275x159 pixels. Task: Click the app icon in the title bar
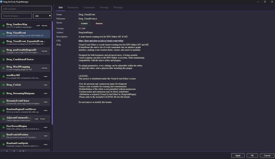(1, 2)
